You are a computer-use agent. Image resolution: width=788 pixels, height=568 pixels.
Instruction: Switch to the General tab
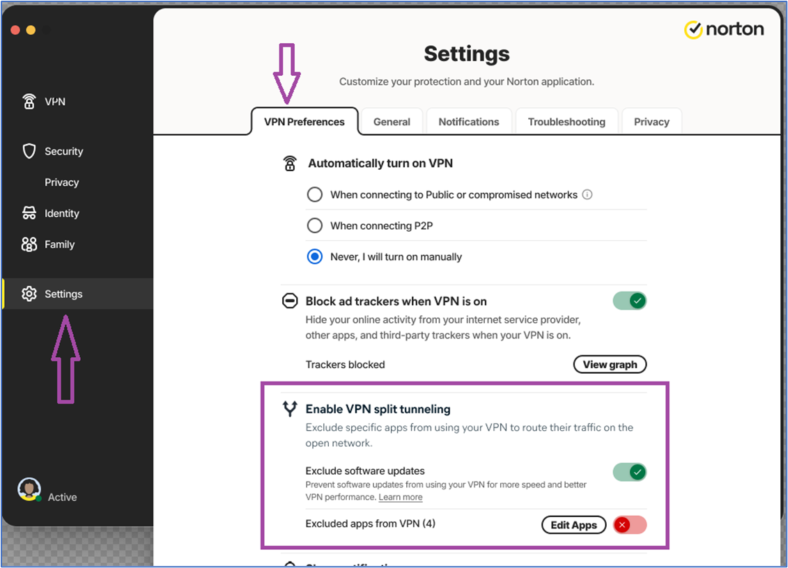[392, 122]
